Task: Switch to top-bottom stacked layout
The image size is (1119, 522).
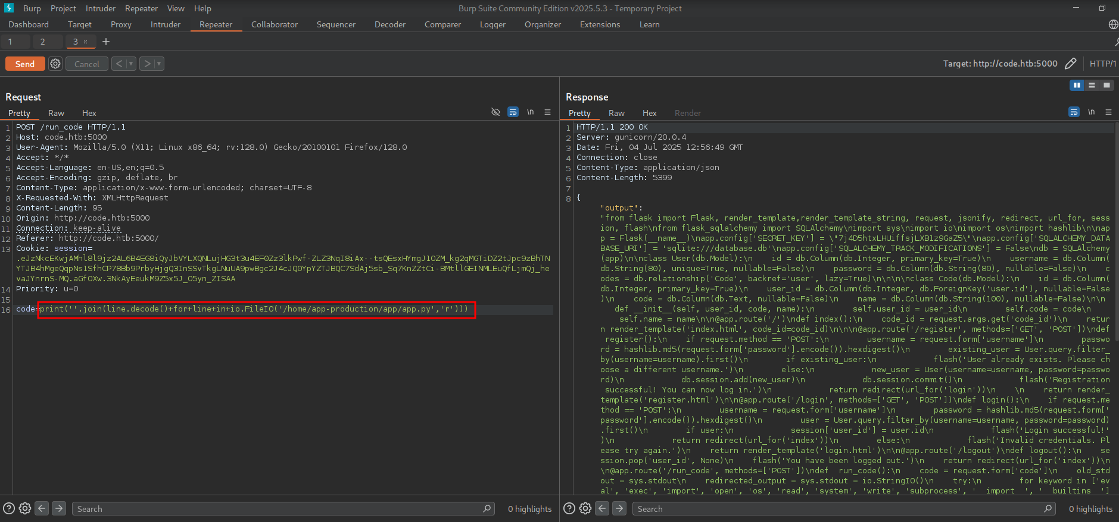Action: coord(1092,86)
